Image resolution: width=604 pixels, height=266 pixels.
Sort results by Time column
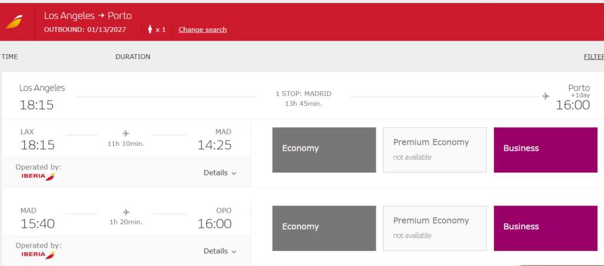pos(9,57)
